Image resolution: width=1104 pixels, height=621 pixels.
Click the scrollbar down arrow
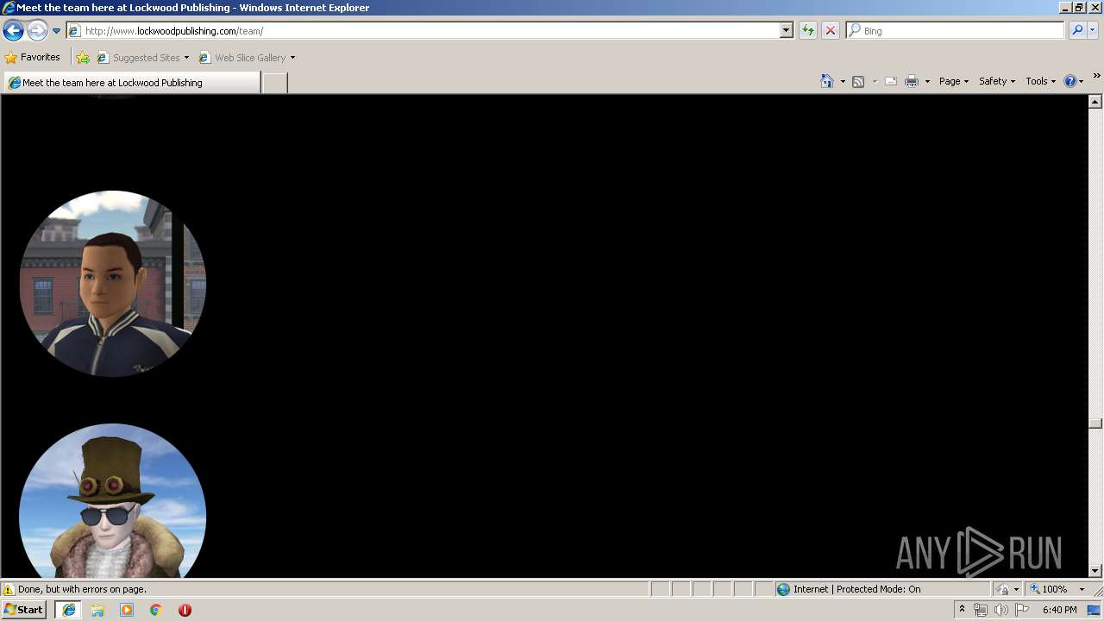(x=1095, y=570)
